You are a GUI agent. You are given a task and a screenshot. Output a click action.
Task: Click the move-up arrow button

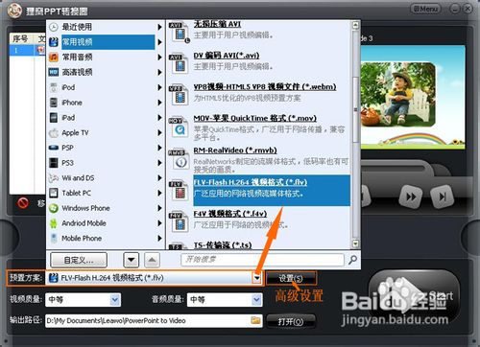click(x=152, y=260)
